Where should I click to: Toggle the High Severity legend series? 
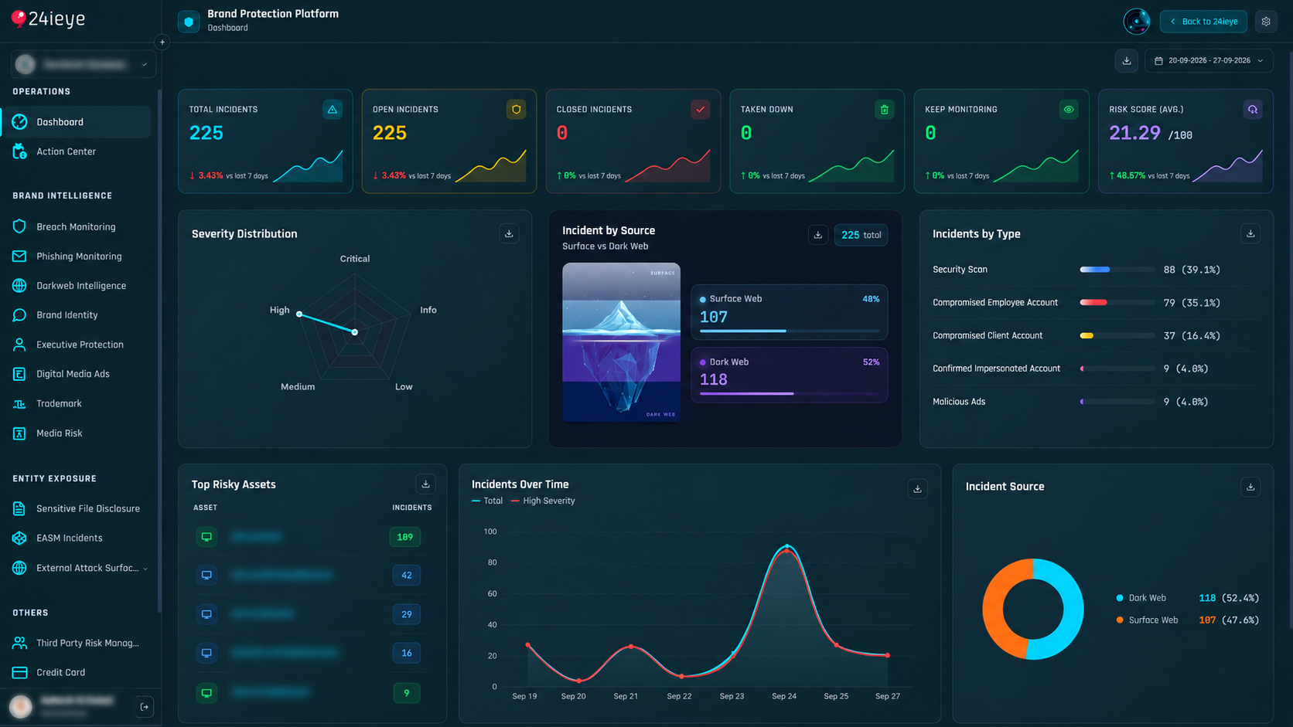pyautogui.click(x=543, y=501)
